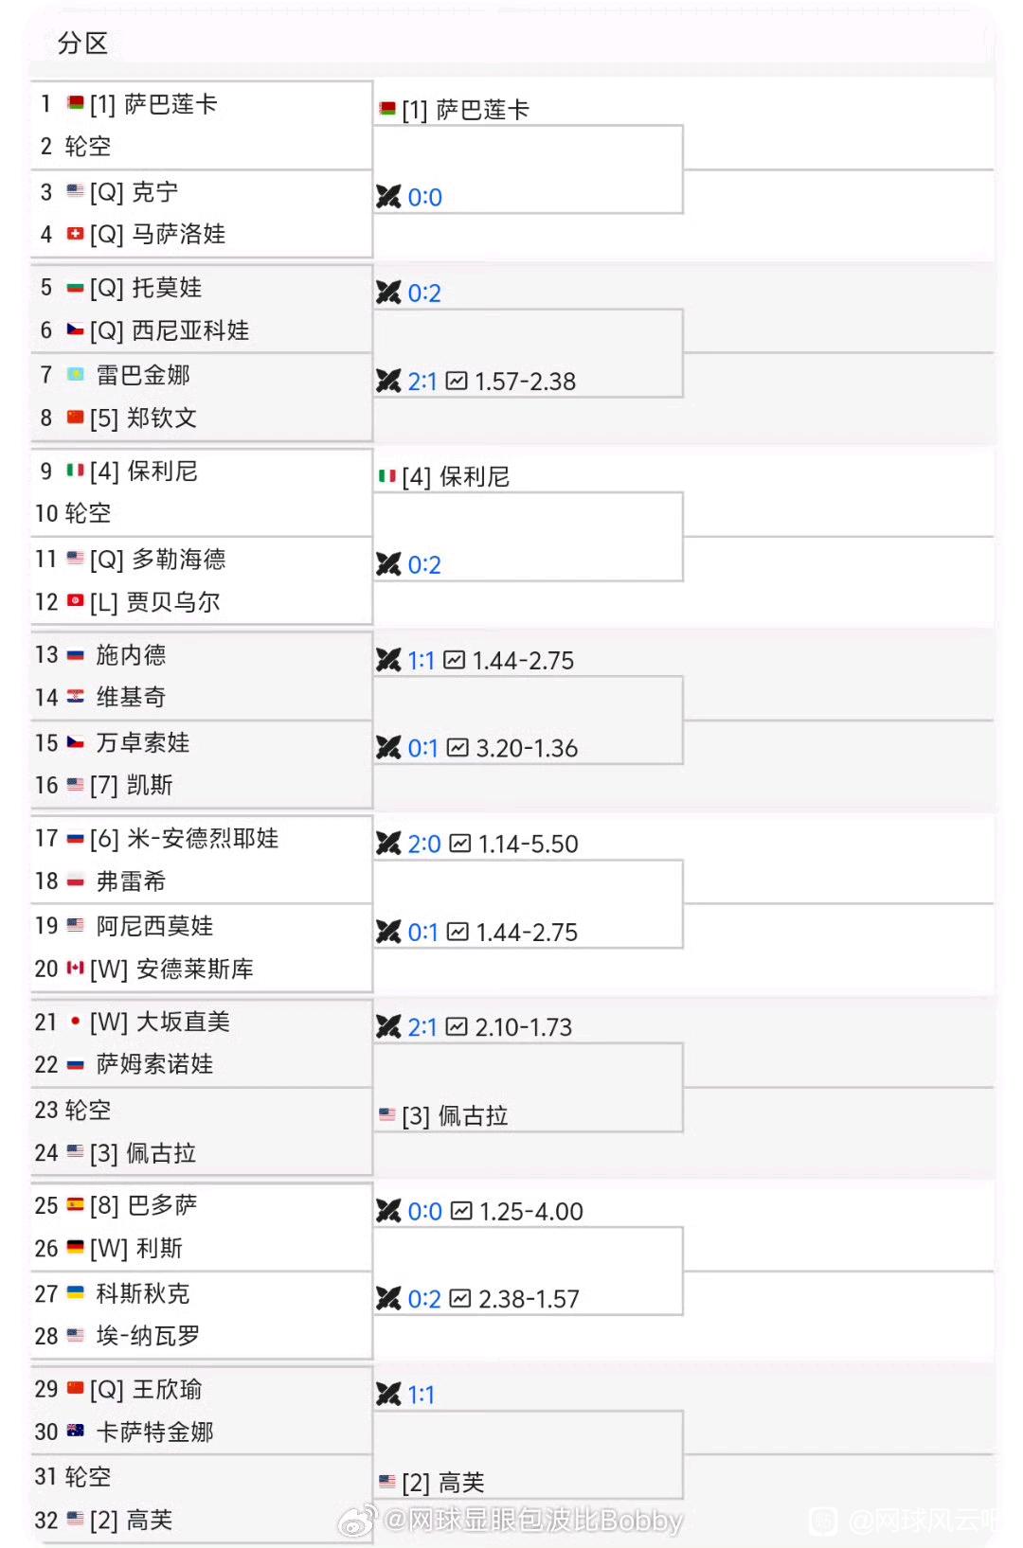Click Weibo logo in the watermark
1023x1548 pixels.
pyautogui.click(x=358, y=1521)
